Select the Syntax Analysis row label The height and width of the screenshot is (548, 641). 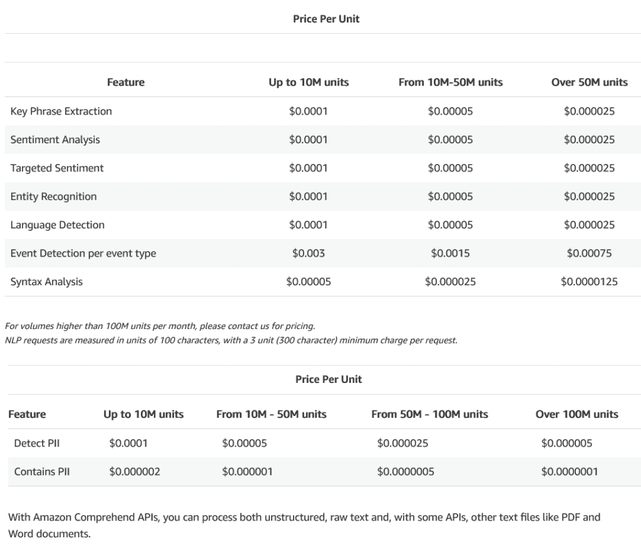pyautogui.click(x=46, y=282)
